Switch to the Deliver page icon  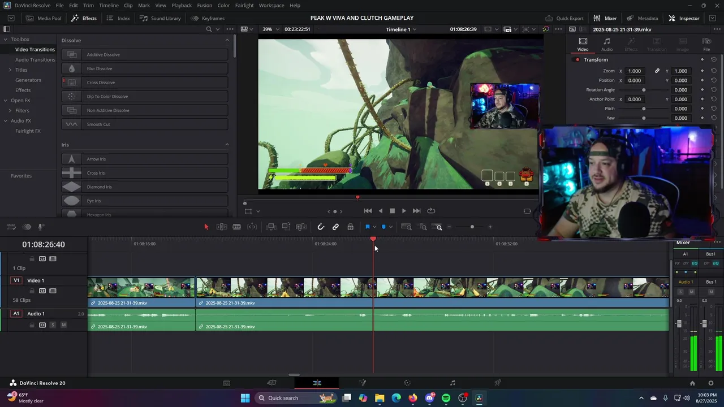tap(498, 383)
